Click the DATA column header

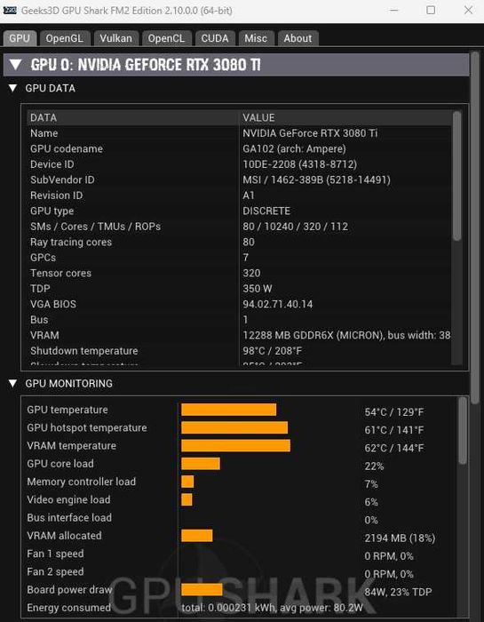click(133, 118)
